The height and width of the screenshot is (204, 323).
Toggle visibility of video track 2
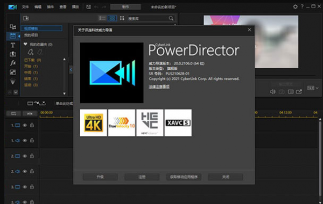(x=25, y=156)
